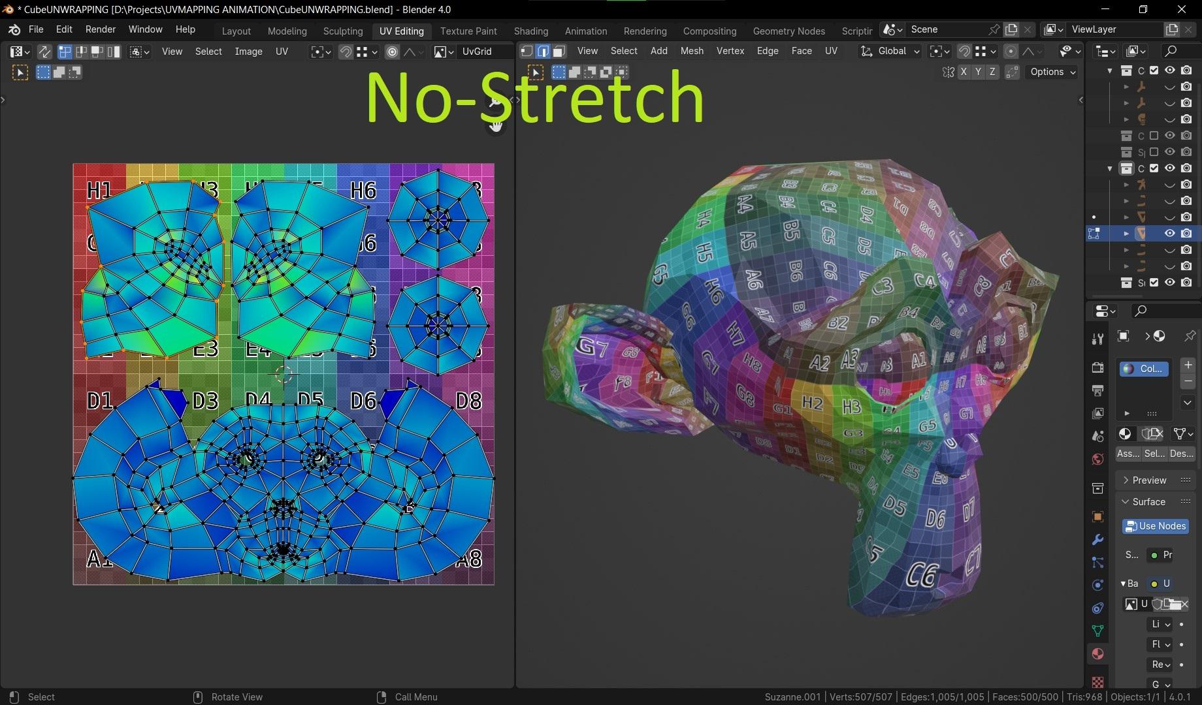Screen dimensions: 1202x705
Task: Open the Render menu
Action: [x=100, y=29]
